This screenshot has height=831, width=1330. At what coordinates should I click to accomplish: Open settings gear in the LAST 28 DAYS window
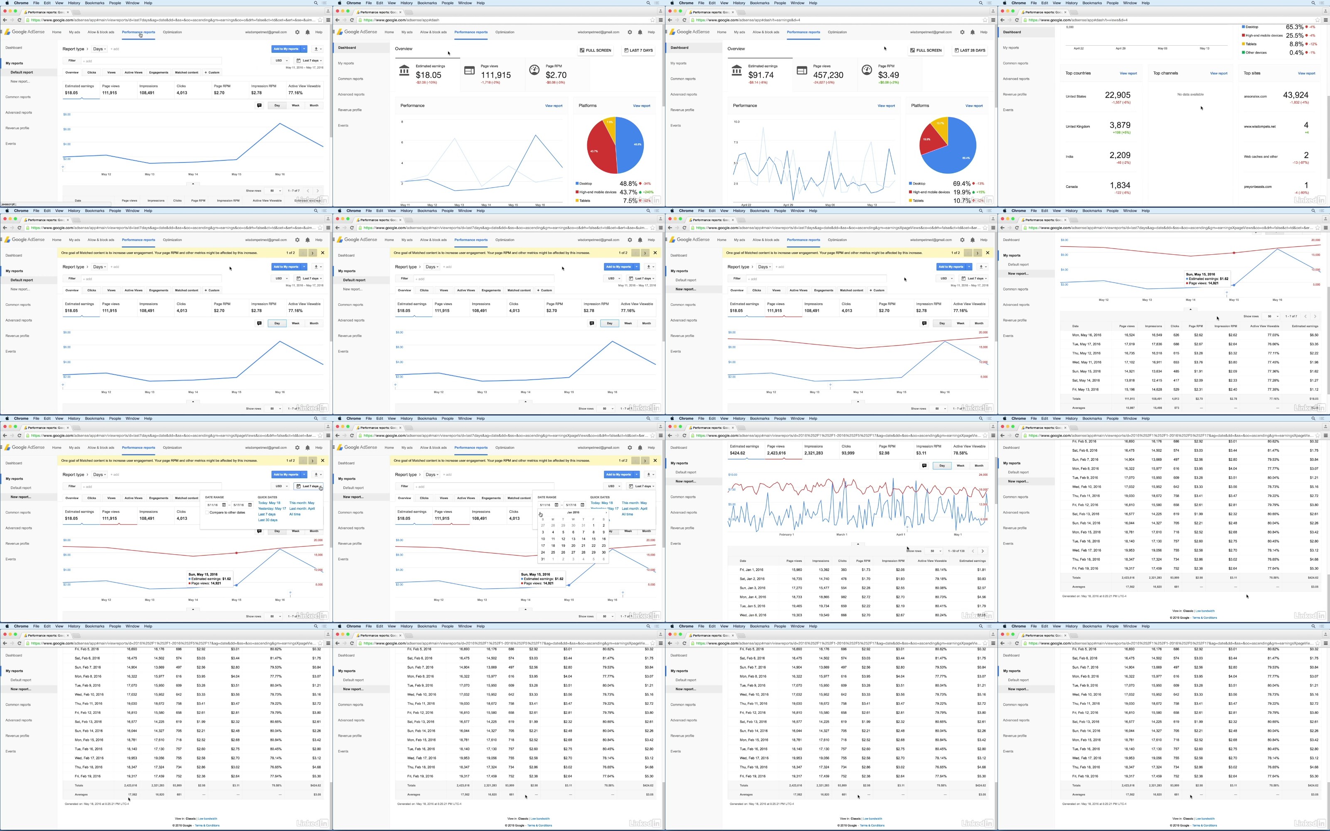point(962,32)
